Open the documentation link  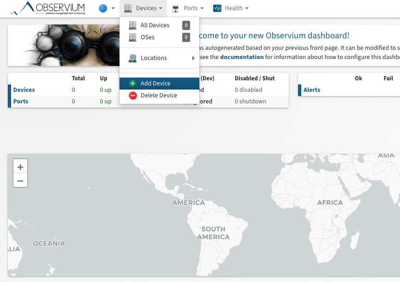[x=242, y=57]
